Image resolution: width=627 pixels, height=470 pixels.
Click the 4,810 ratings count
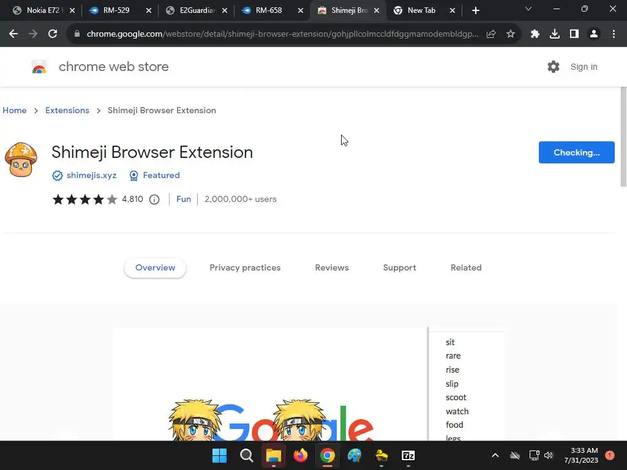click(132, 200)
